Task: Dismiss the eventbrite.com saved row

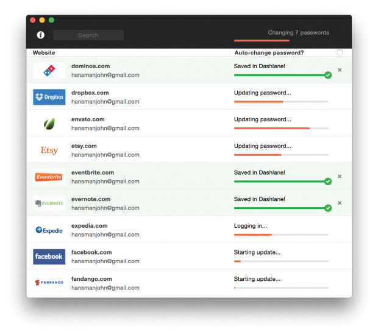Action: pyautogui.click(x=340, y=176)
